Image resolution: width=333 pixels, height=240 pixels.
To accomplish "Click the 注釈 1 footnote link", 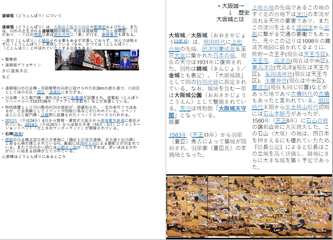I will pyautogui.click(x=180, y=41).
